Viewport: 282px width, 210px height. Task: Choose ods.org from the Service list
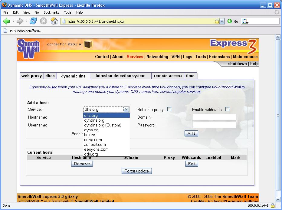coord(107,154)
